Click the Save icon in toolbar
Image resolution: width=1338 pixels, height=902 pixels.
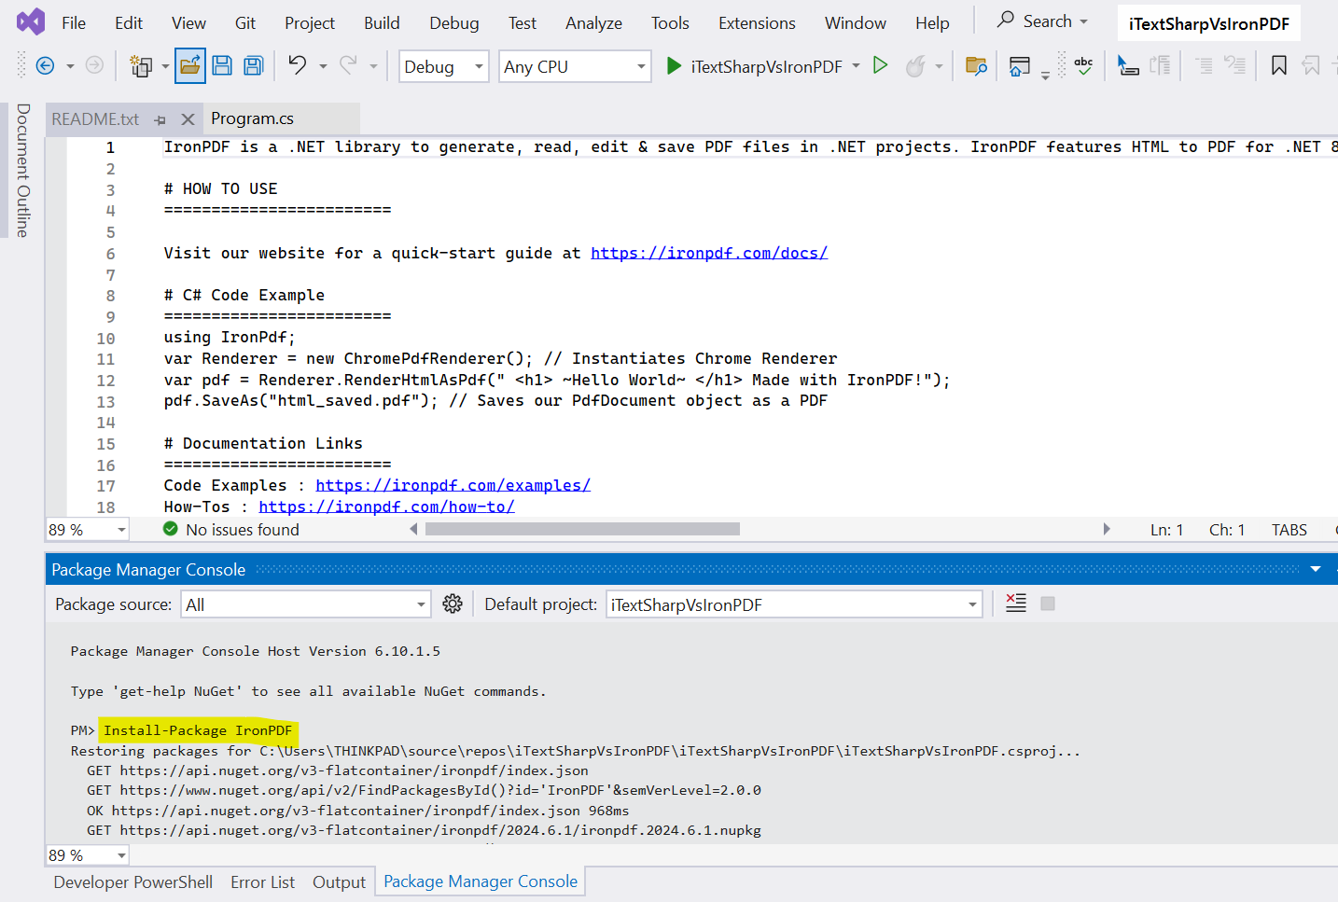click(x=222, y=66)
